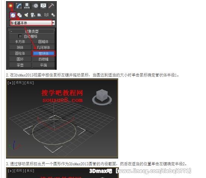Open the 真实 shading menu in first viewport
Viewport: 206px width, 178px height.
coord(29,83)
